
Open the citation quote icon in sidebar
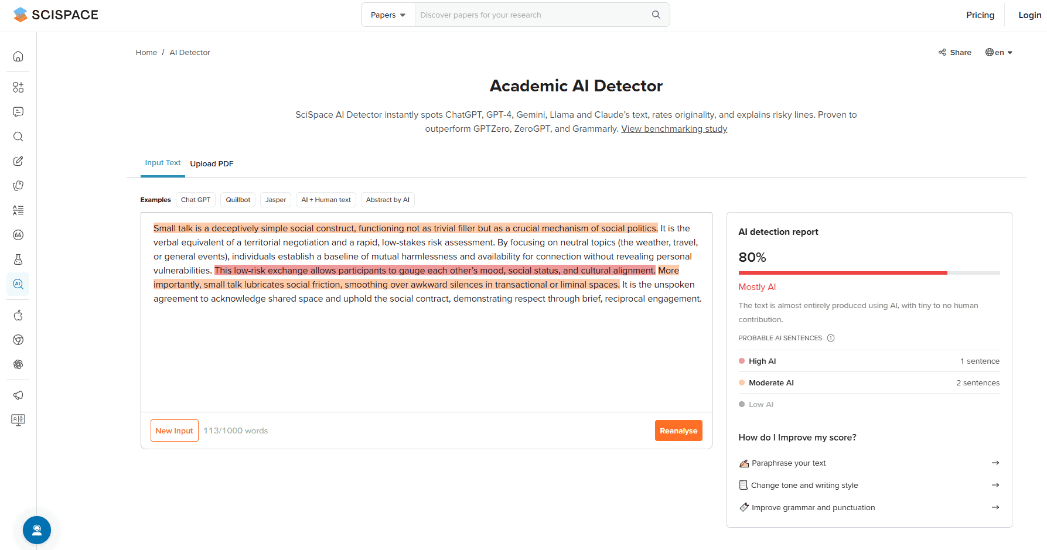click(x=18, y=235)
